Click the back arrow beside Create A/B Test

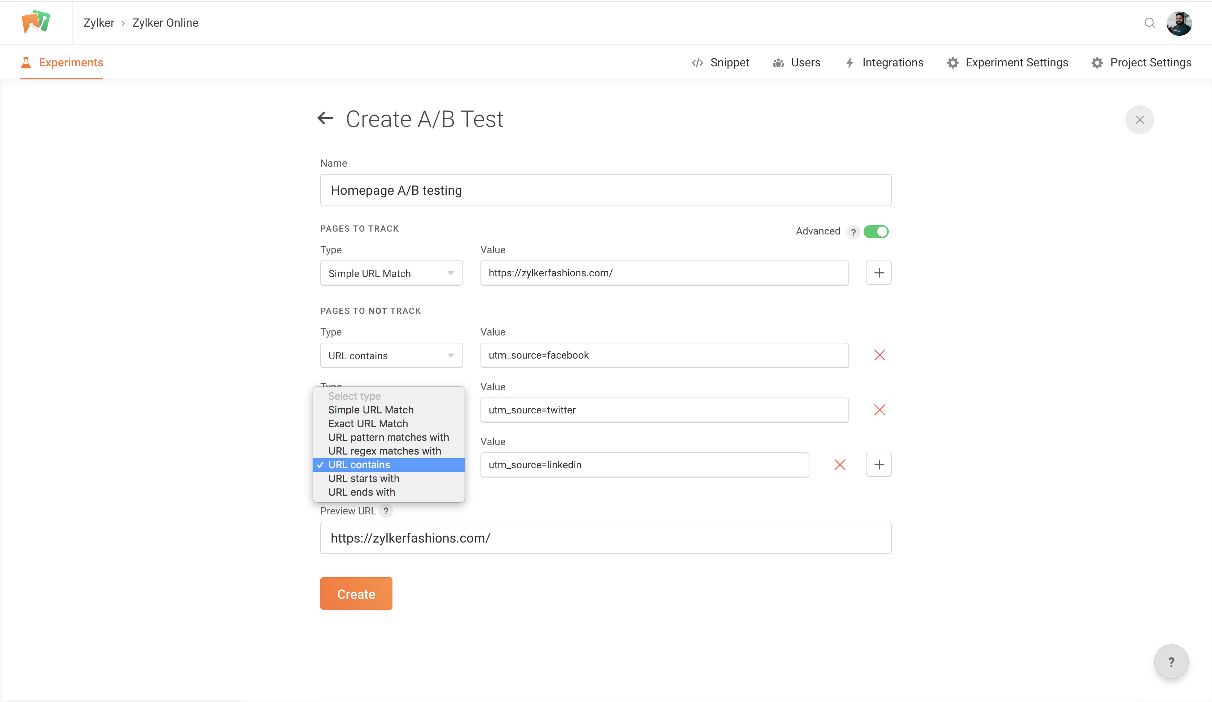[x=325, y=118]
